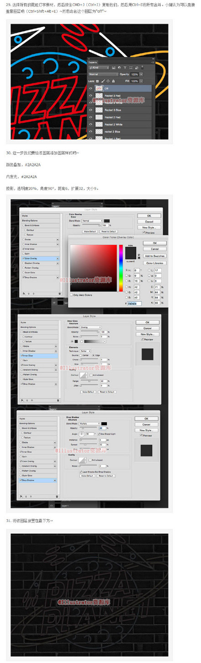This screenshot has height=663, width=201.
Task: Click the pixel layer filter icon in Layers panel
Action: 114,68
